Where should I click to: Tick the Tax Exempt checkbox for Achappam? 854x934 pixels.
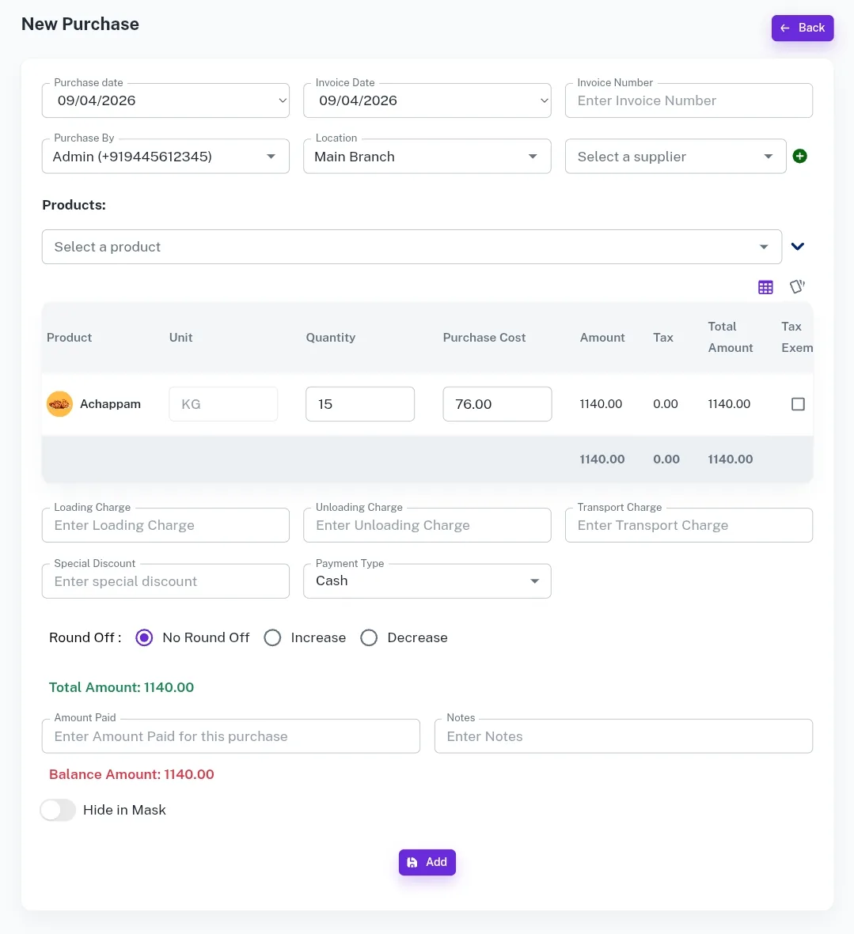coord(798,404)
